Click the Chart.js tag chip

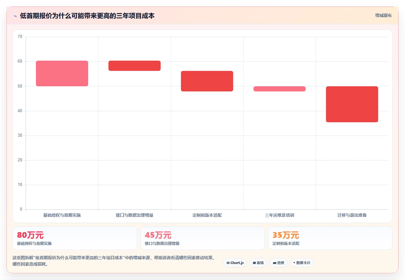235,263
